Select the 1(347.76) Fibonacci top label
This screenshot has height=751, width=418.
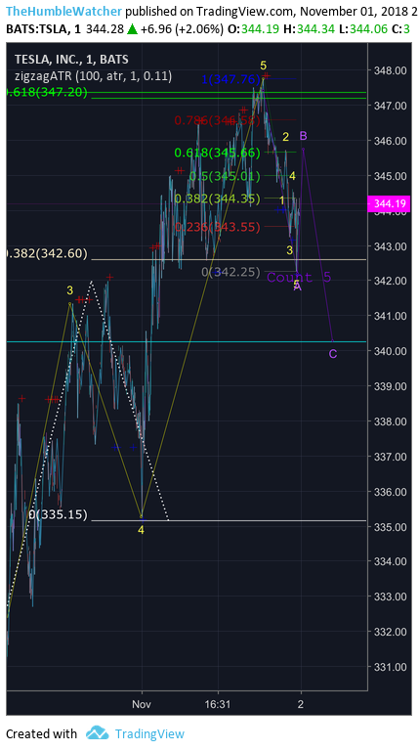coord(231,79)
